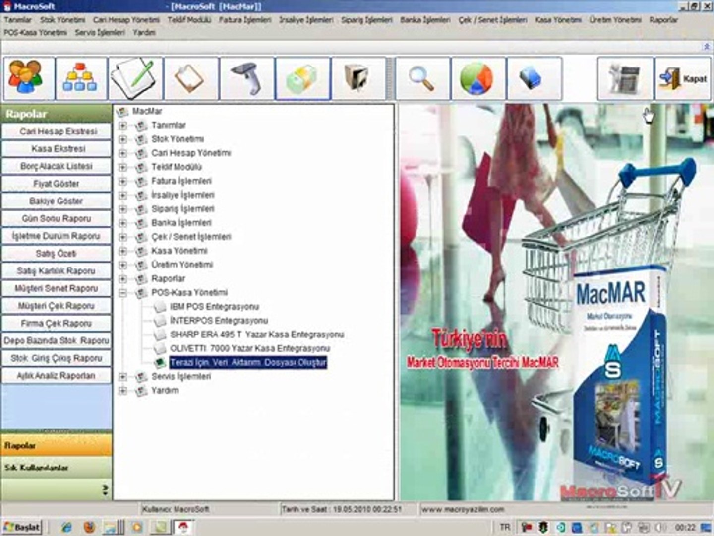Open Aylık Analiz Raporları
Viewport: 714px width, 536px height.
[x=57, y=376]
